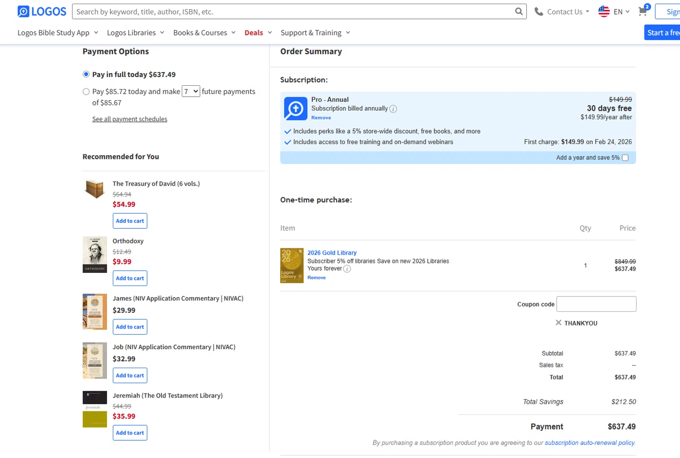Click the Coupon code input field

596,304
